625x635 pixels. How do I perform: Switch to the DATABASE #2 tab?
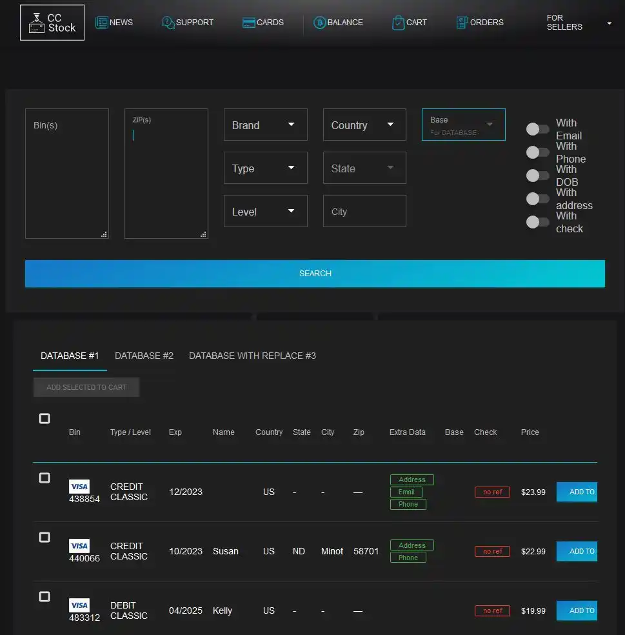click(144, 356)
